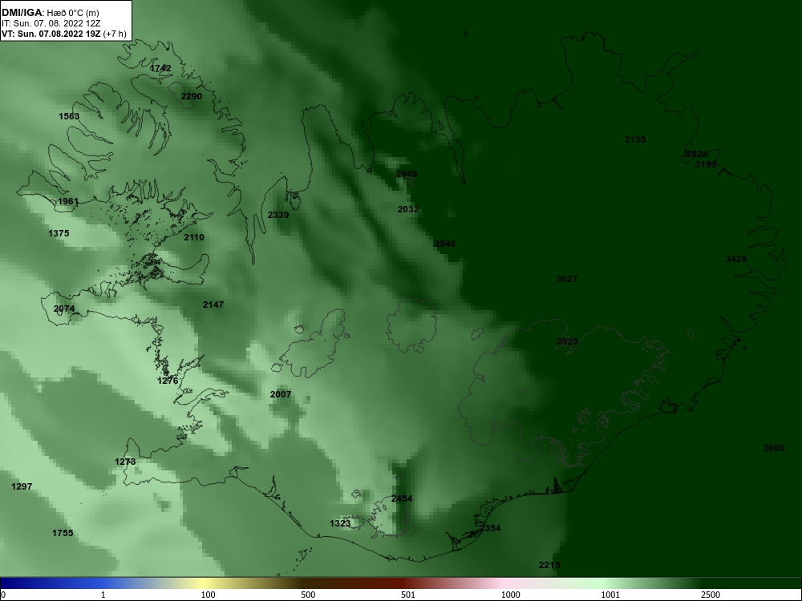Click the 0 tick on the color scale
The image size is (802, 601).
[x=3, y=595]
